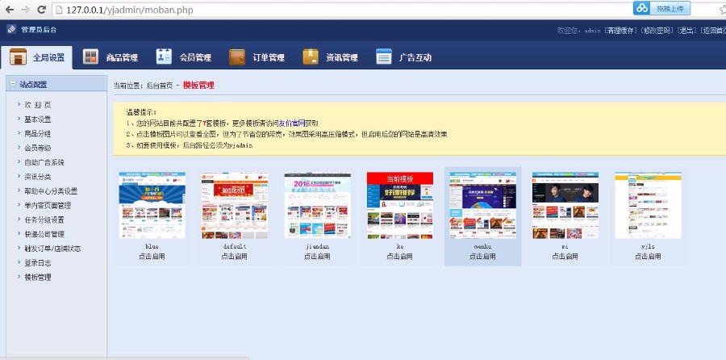Viewport: 726px width, 360px height.
Task: Click the 管理员后台 logo icon
Action: [x=11, y=29]
